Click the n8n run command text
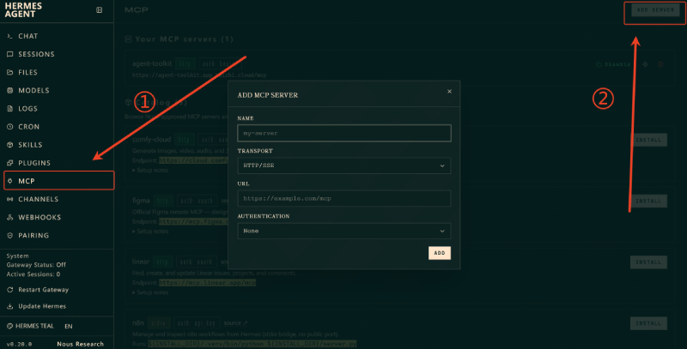687x349 pixels. pyautogui.click(x=252, y=344)
